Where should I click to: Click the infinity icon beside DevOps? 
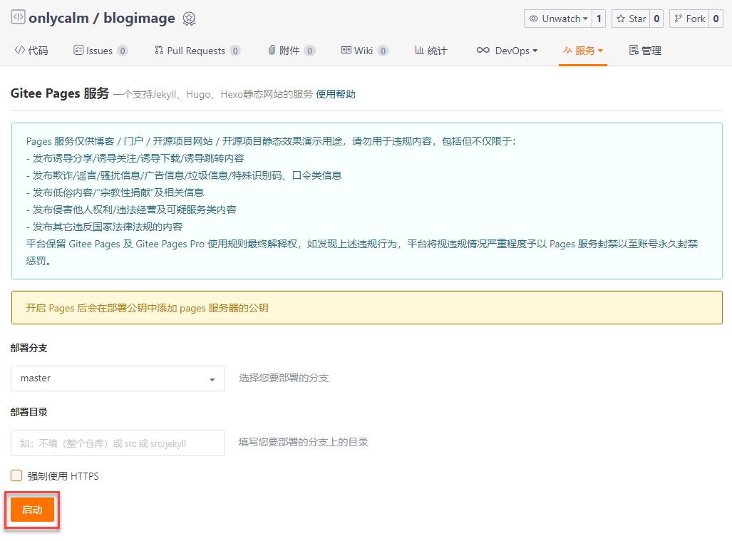(483, 50)
